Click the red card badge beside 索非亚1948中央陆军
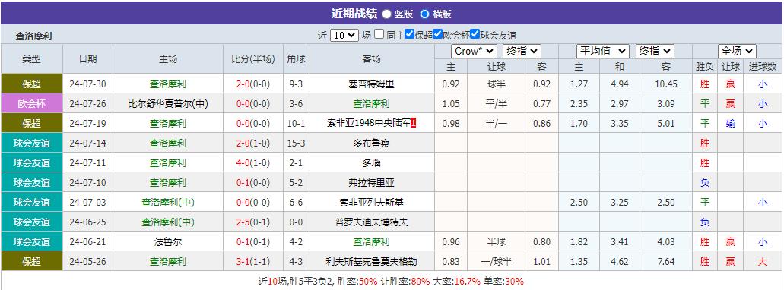Image resolution: width=784 pixels, height=290 pixels. pyautogui.click(x=414, y=124)
